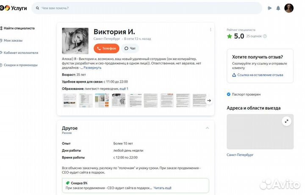Open the seventh portfolio thumbnail
305x195 pixels.
pos(167,100)
